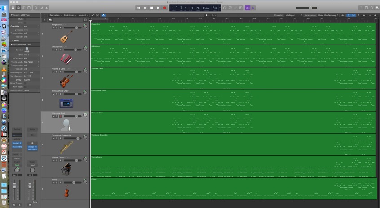Image resolution: width=380 pixels, height=208 pixels.
Task: Solo the Akkordeon track
Action: click(x=57, y=50)
